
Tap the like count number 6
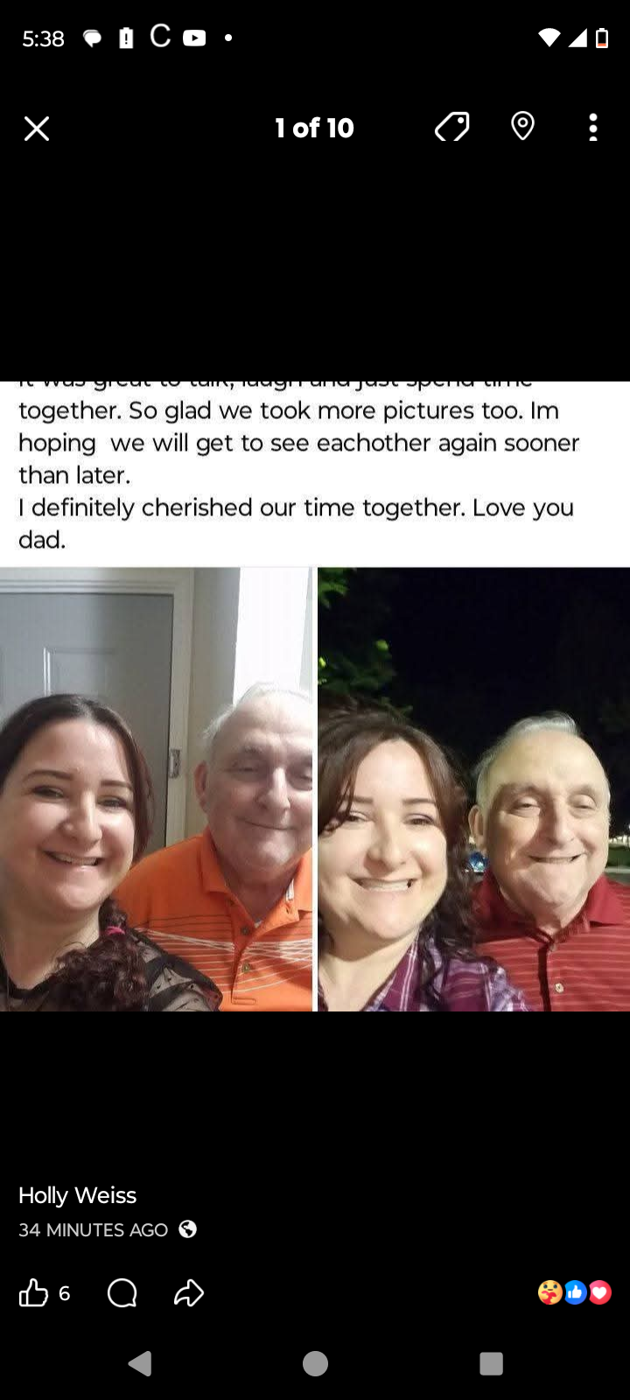(64, 1293)
